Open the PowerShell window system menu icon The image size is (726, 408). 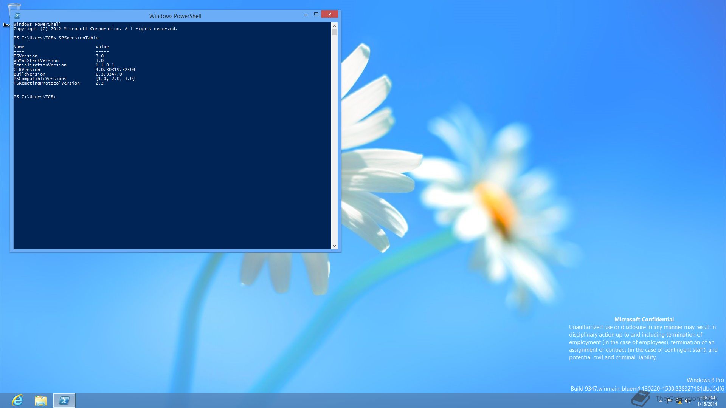[x=17, y=16]
